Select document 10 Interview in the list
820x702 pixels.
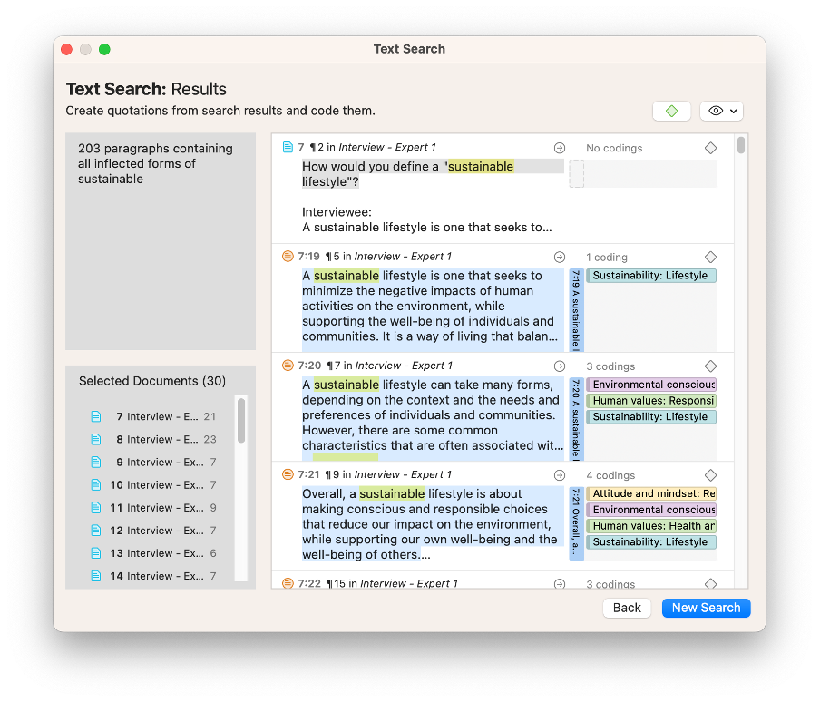pyautogui.click(x=154, y=485)
